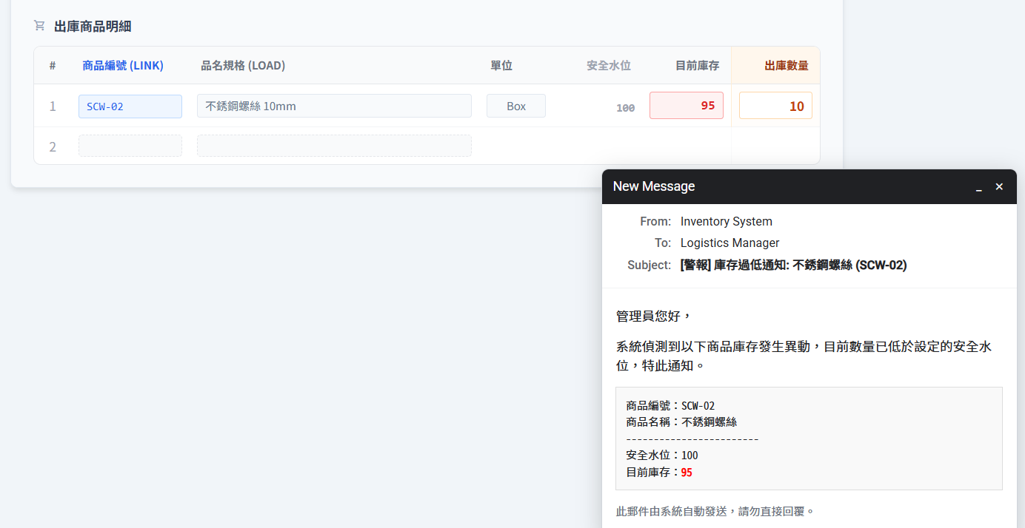This screenshot has width=1025, height=528.
Task: Click the 品名規格 (LOAD) column header
Action: click(243, 66)
